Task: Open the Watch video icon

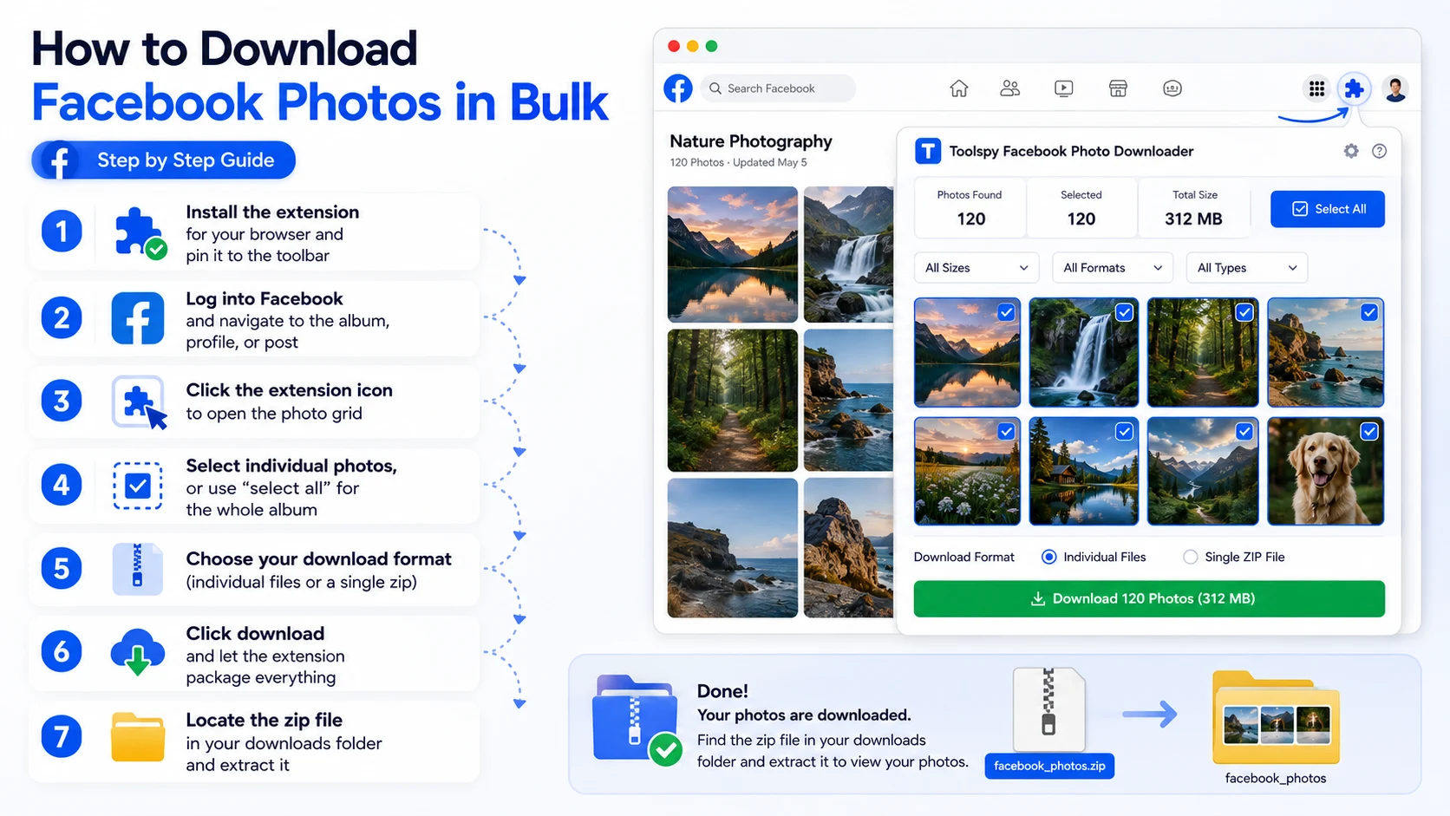Action: (1063, 88)
